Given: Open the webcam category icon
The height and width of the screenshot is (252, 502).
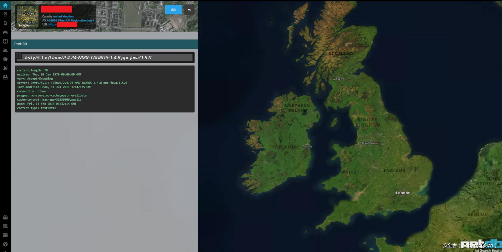Looking at the screenshot, I should [5, 14].
